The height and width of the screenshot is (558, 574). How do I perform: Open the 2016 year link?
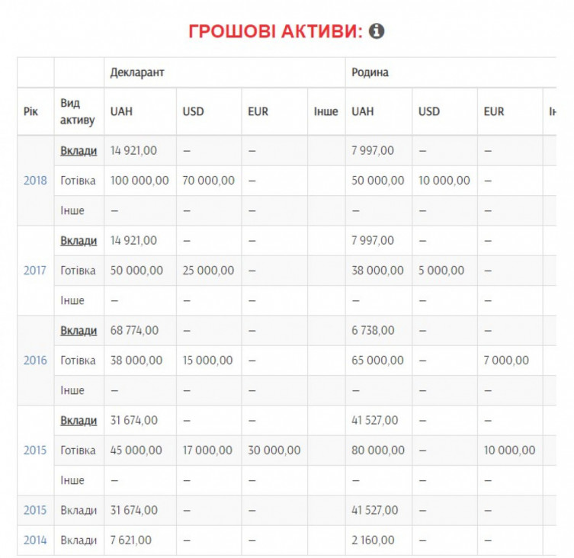pos(35,361)
